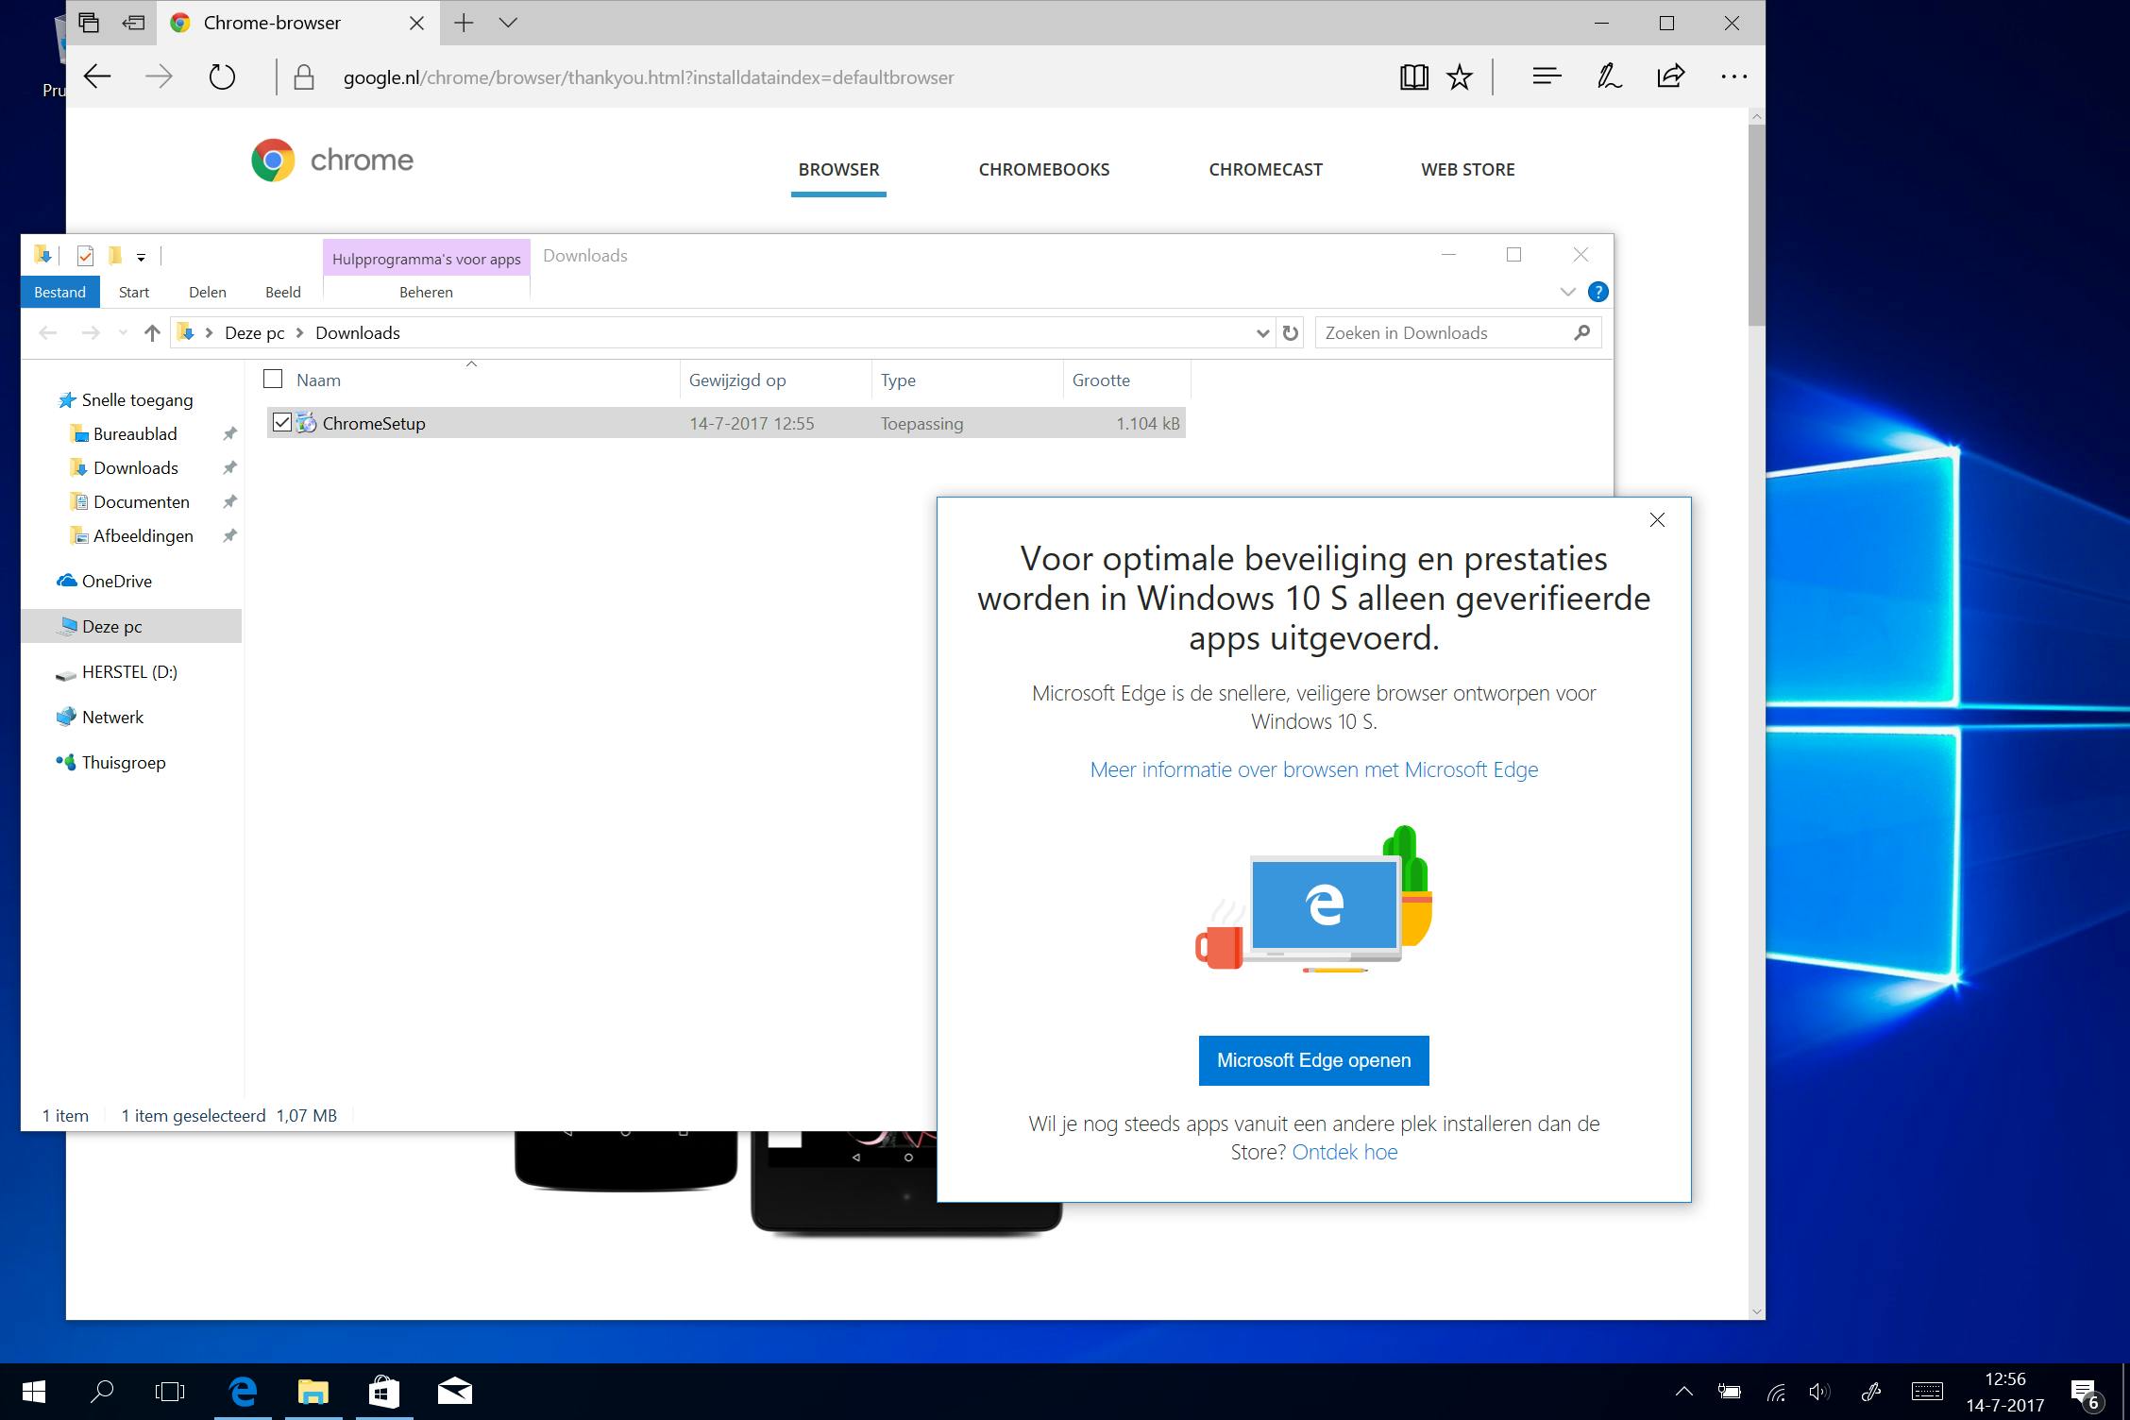Switch to the Beeld ribbon tab

(282, 292)
